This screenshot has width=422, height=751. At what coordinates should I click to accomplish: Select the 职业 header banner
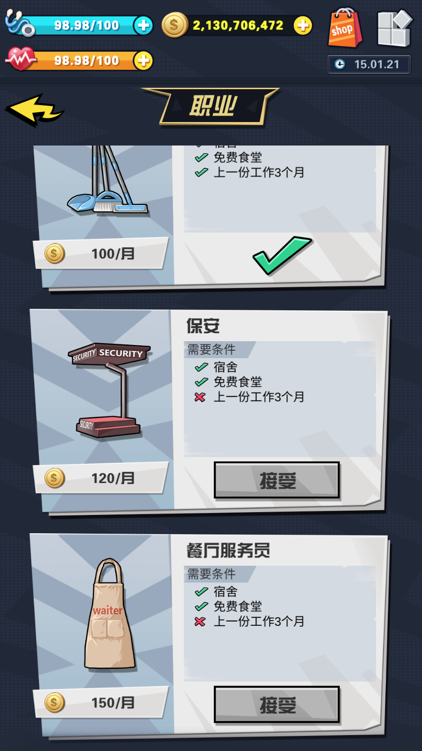pos(213,107)
